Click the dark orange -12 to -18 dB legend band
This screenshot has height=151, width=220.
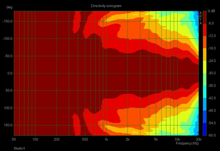pos(205,42)
